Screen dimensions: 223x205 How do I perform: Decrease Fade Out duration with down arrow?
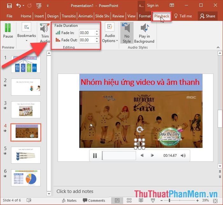click(x=97, y=41)
